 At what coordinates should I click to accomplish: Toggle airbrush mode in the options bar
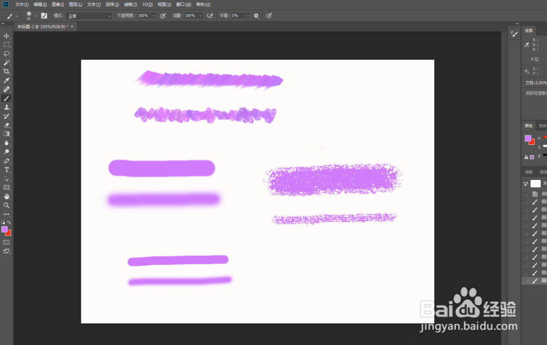click(x=210, y=15)
